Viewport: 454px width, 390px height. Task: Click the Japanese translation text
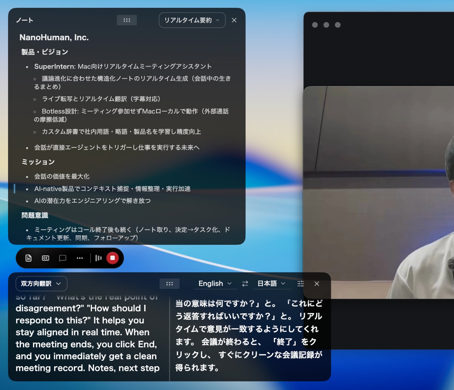[x=249, y=335]
